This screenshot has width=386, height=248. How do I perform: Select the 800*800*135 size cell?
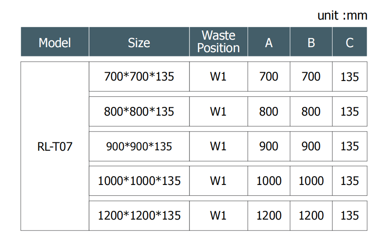click(139, 111)
